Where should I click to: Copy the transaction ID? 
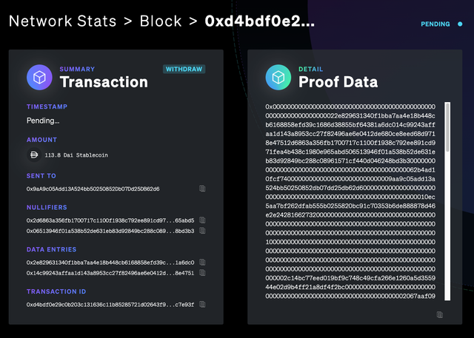pos(202,305)
